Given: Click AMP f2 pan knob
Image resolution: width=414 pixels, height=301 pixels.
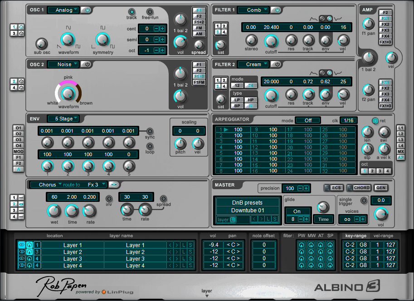Looking at the screenshot, I should click(x=368, y=90).
